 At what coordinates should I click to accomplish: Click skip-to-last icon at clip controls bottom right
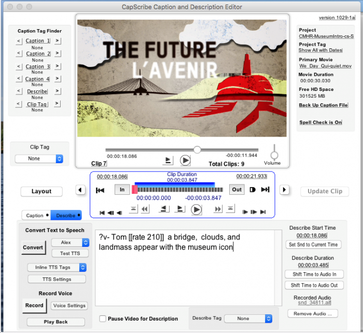pyautogui.click(x=263, y=212)
